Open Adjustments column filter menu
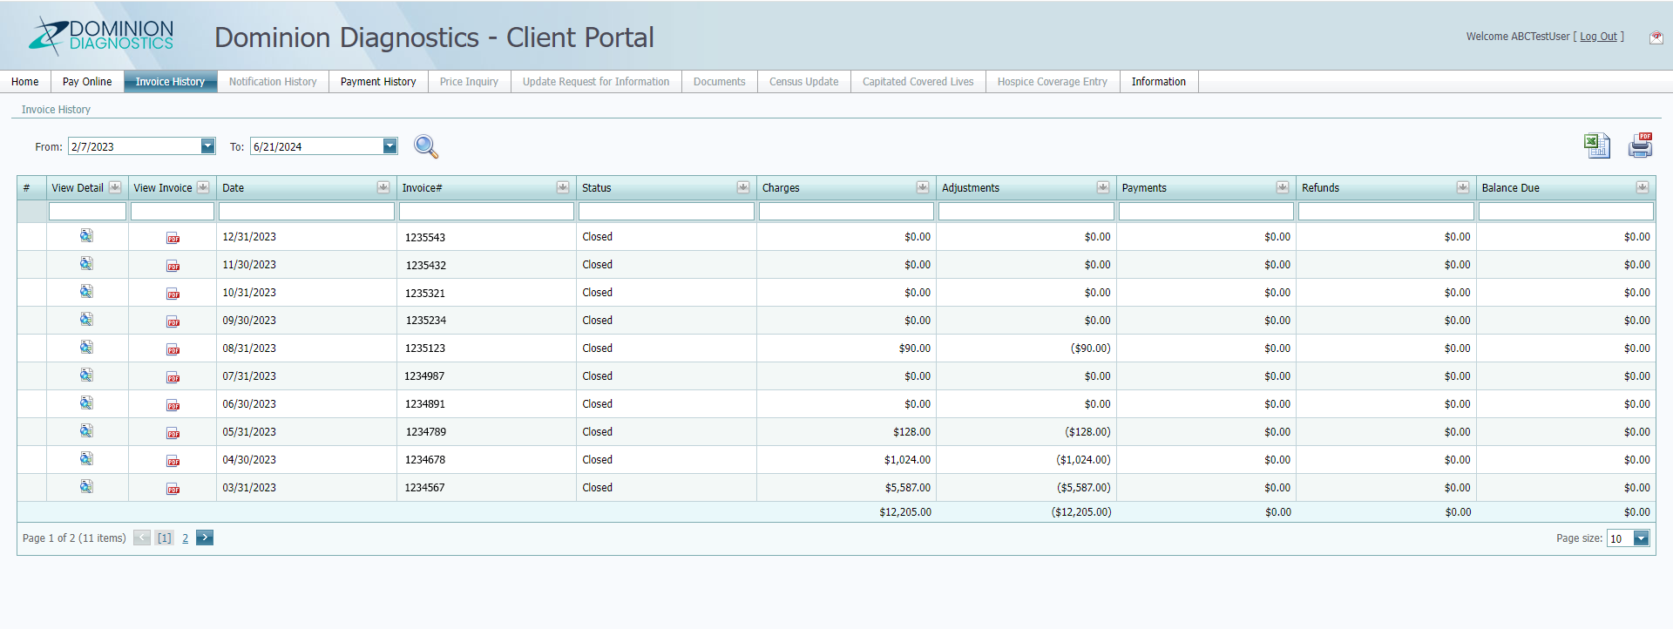Image resolution: width=1673 pixels, height=629 pixels. click(x=1103, y=187)
